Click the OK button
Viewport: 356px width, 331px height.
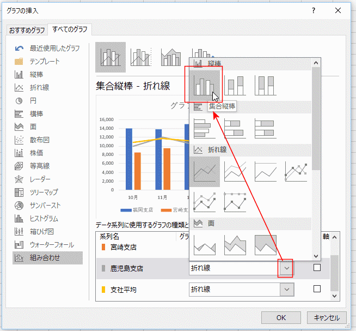(x=281, y=317)
